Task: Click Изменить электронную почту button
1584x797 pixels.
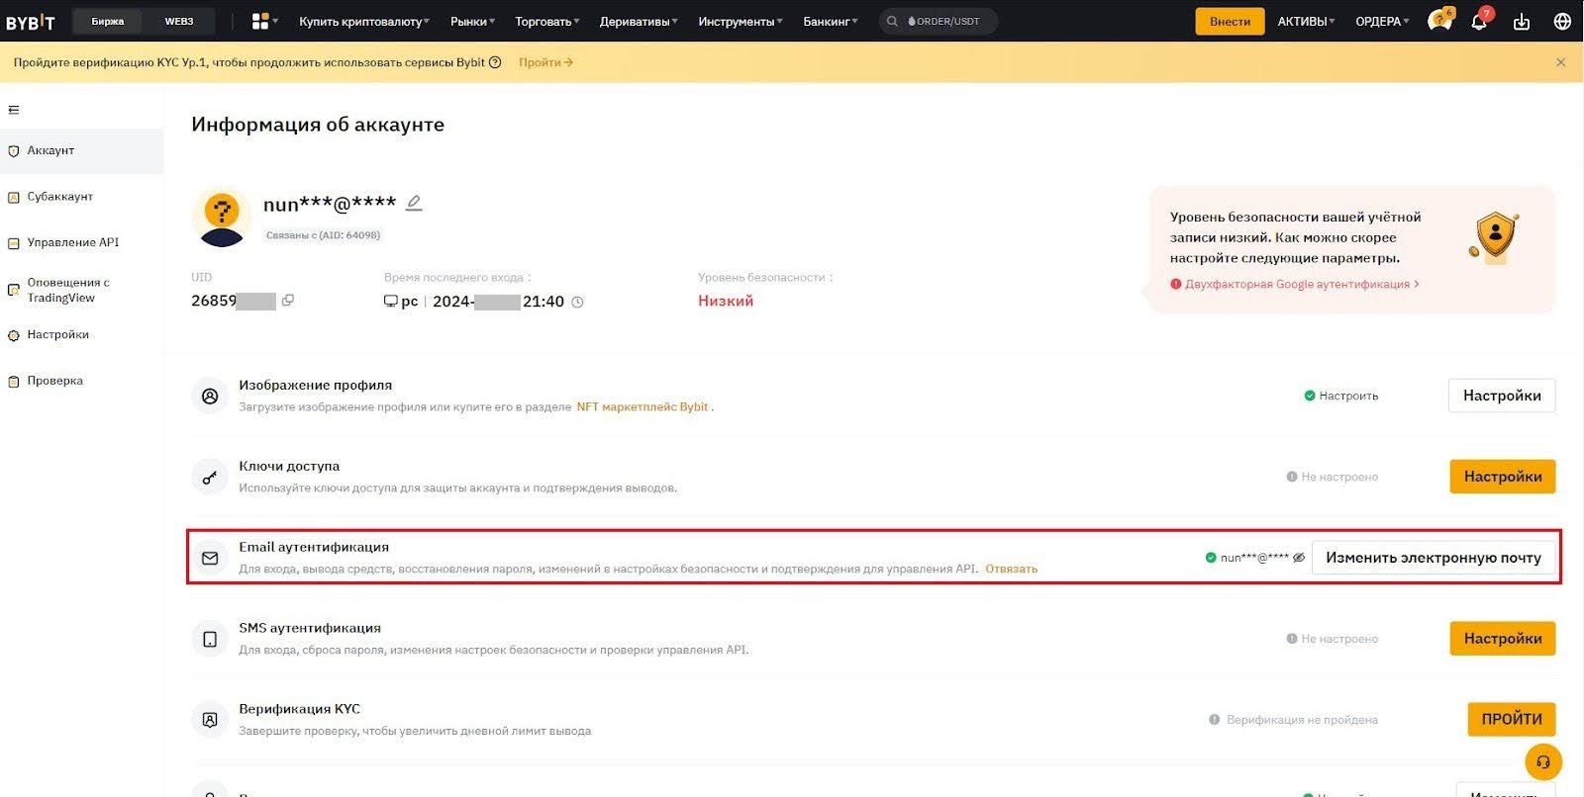Action: coord(1434,558)
